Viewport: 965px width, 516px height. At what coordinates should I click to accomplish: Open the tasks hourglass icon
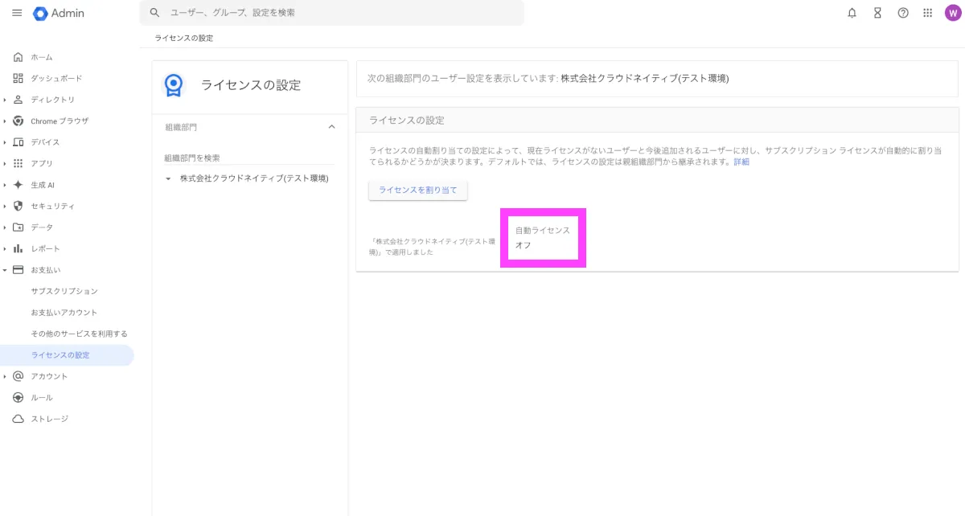click(x=877, y=13)
